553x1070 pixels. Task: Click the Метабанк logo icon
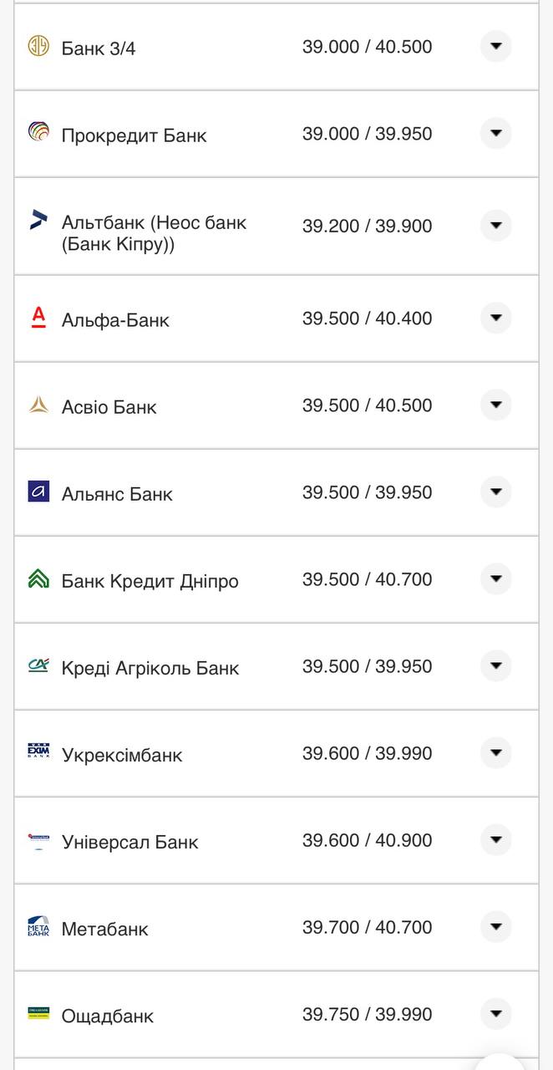pyautogui.click(x=37, y=927)
